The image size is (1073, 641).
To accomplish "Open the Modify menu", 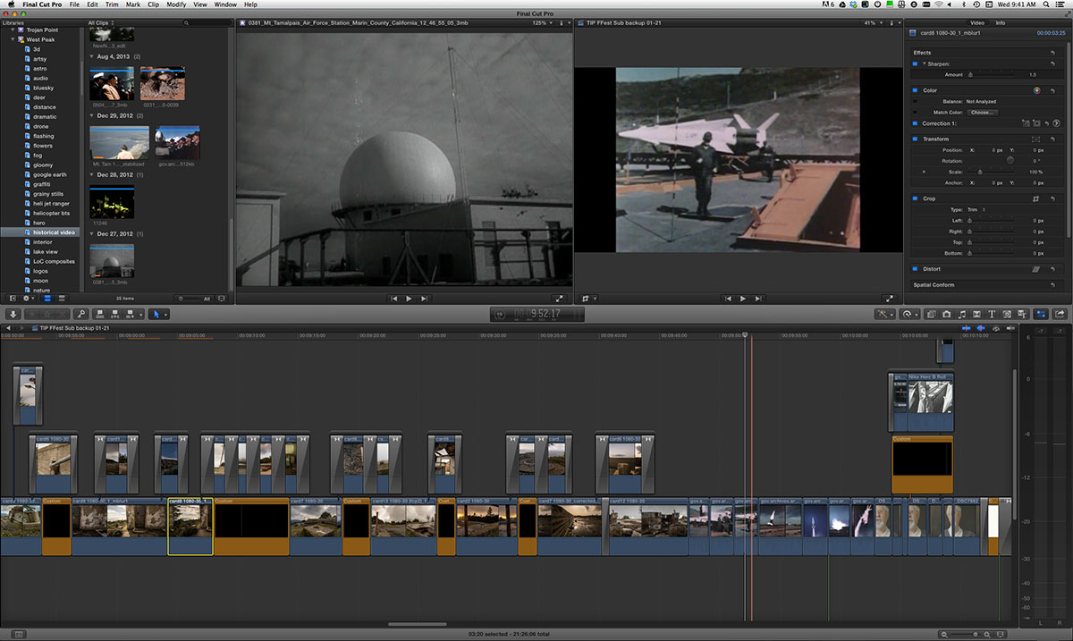I will pos(176,4).
